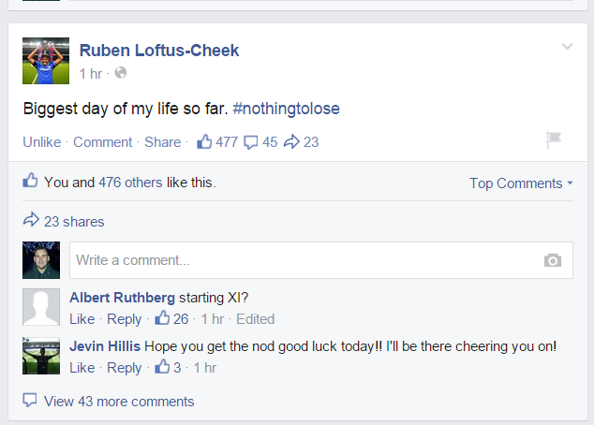
Task: Open Ruben Loftus-Cheek's profile name link
Action: 159,51
